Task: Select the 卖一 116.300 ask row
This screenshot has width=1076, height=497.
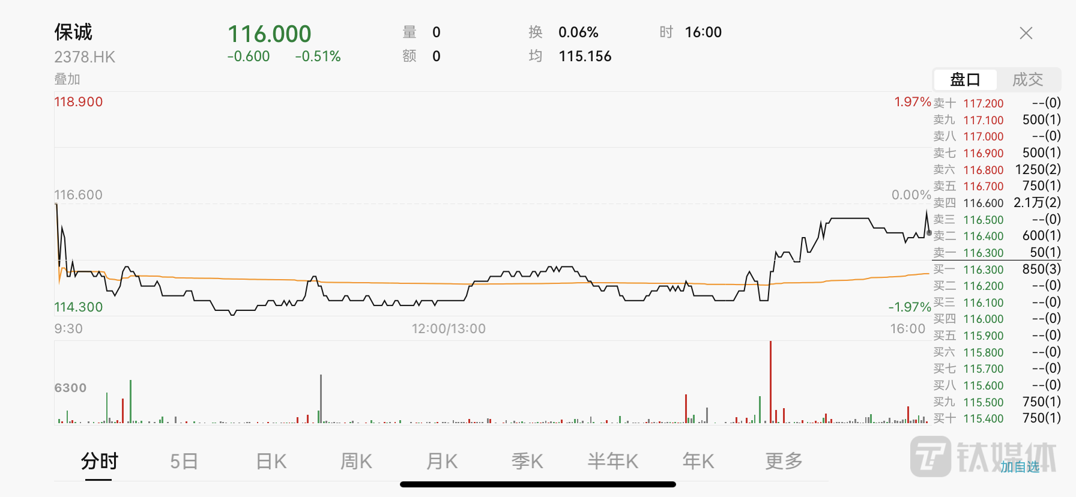Action: (x=997, y=253)
